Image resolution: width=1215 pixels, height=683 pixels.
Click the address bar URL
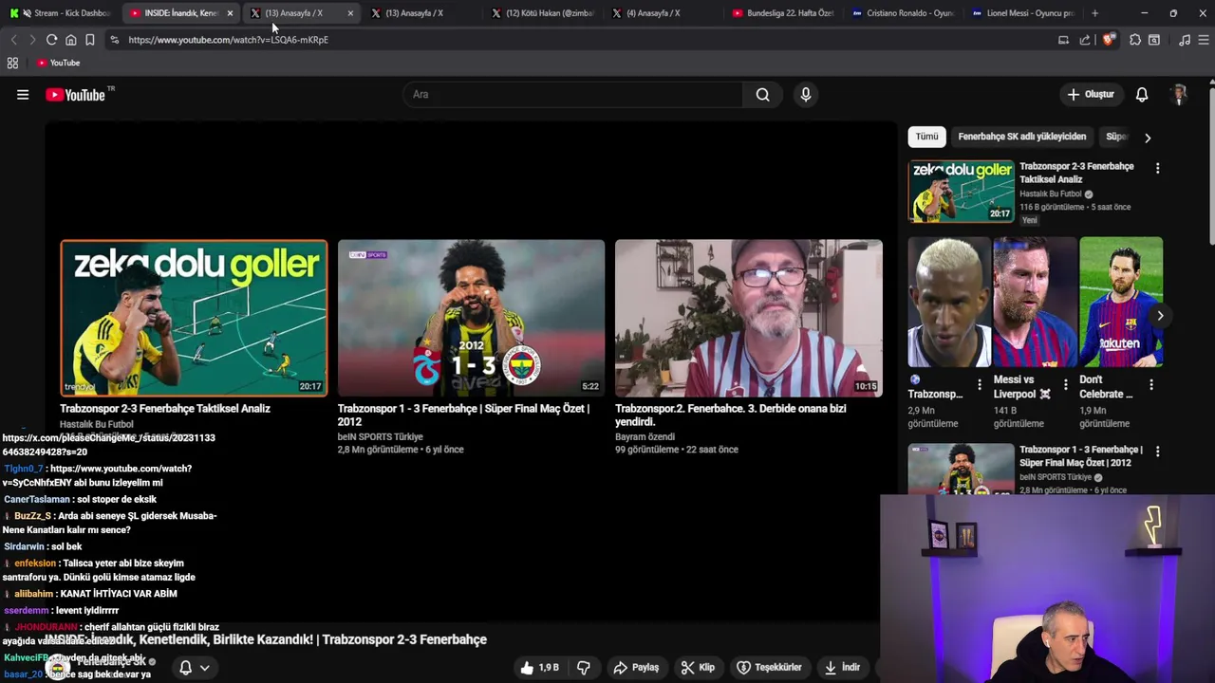[229, 40]
